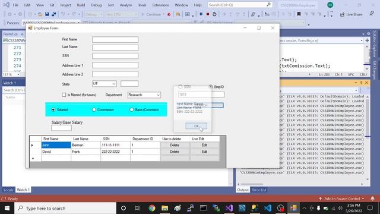Select the 222-22-2222 SSN cell

115,152
